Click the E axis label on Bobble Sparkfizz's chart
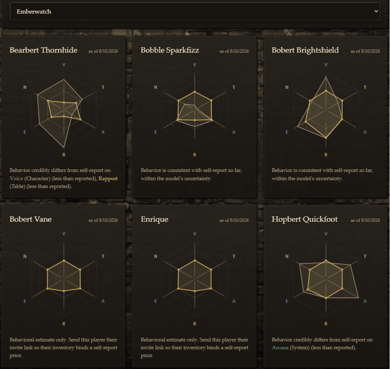Screen dimensions: 390x369 click(156, 132)
